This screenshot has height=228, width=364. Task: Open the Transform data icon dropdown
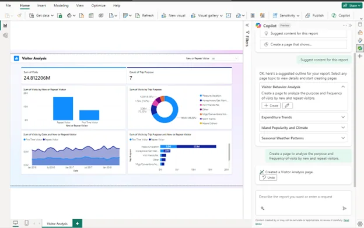[x=127, y=16]
